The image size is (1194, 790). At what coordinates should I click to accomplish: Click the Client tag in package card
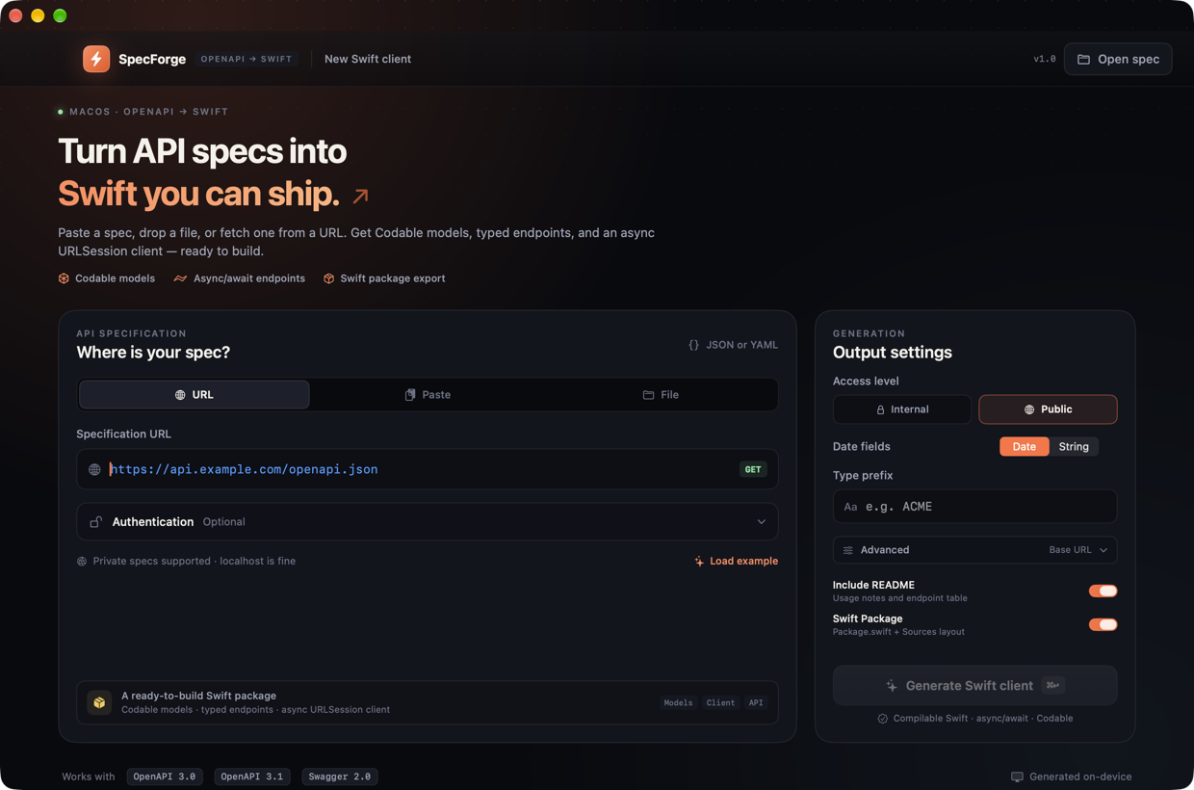[x=720, y=703]
